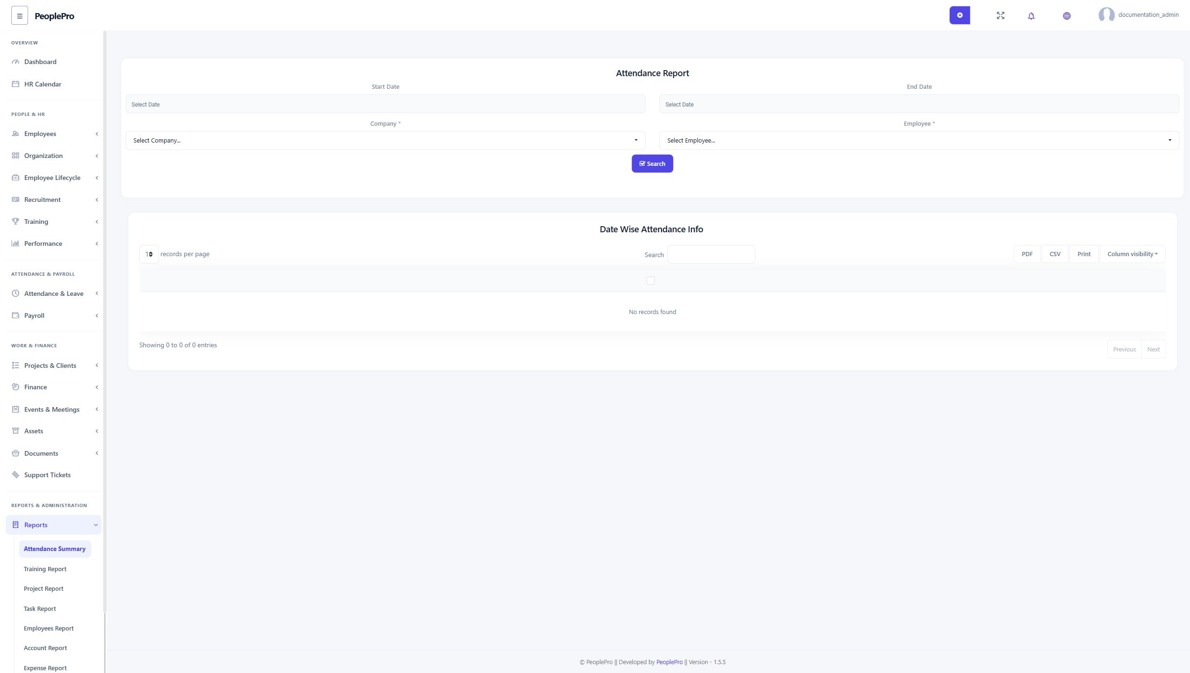Tick the select-all checkbox in table header
The height and width of the screenshot is (673, 1190).
coord(650,280)
